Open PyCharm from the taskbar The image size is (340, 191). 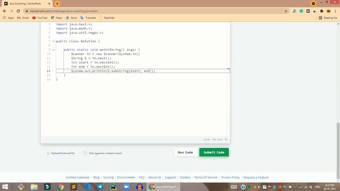(113, 187)
